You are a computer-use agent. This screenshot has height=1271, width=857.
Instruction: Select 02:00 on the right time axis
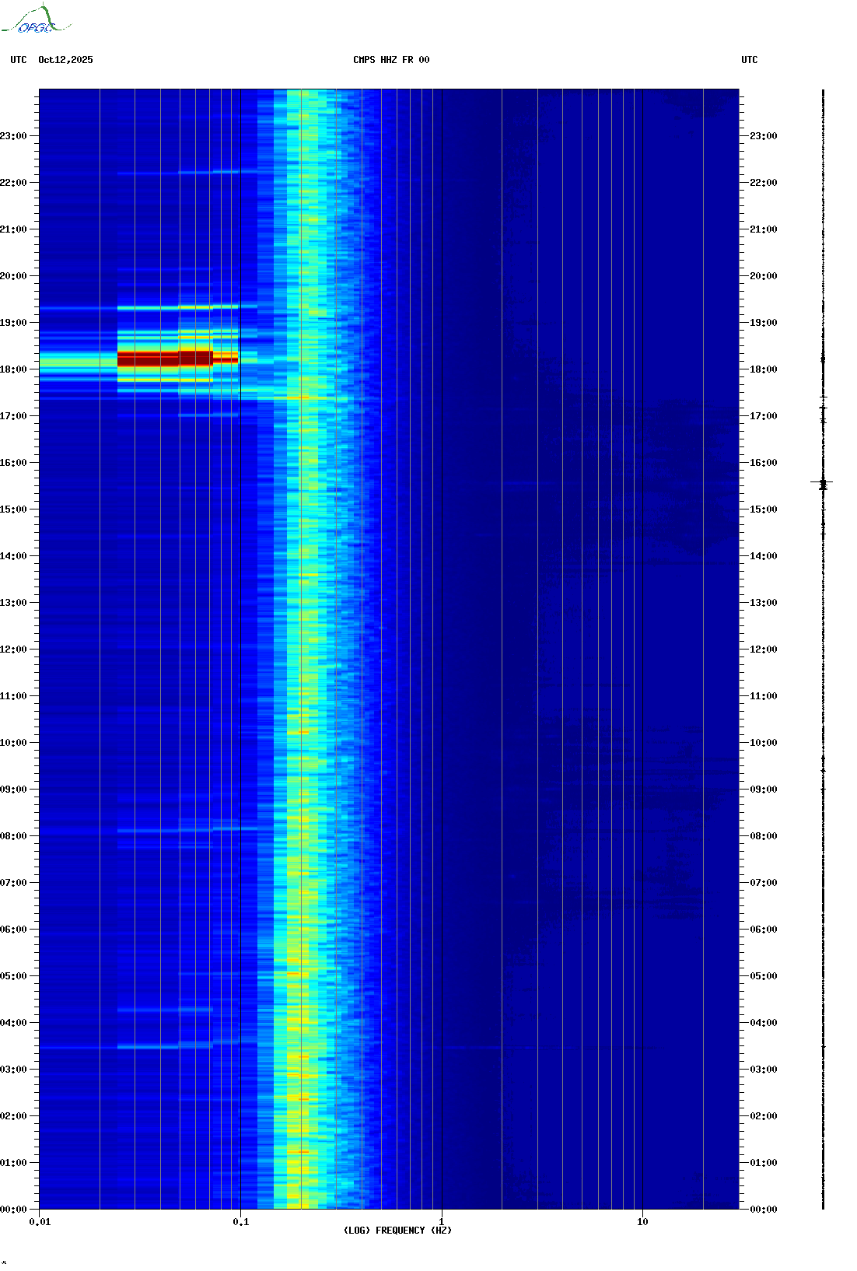[x=764, y=1116]
